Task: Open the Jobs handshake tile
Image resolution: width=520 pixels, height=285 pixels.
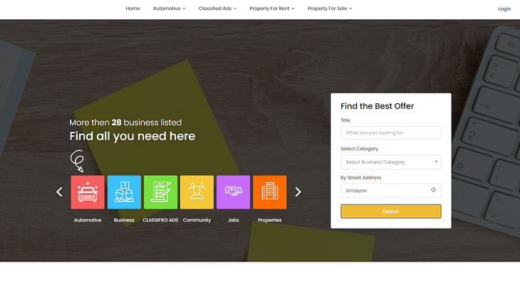Action: [x=234, y=192]
